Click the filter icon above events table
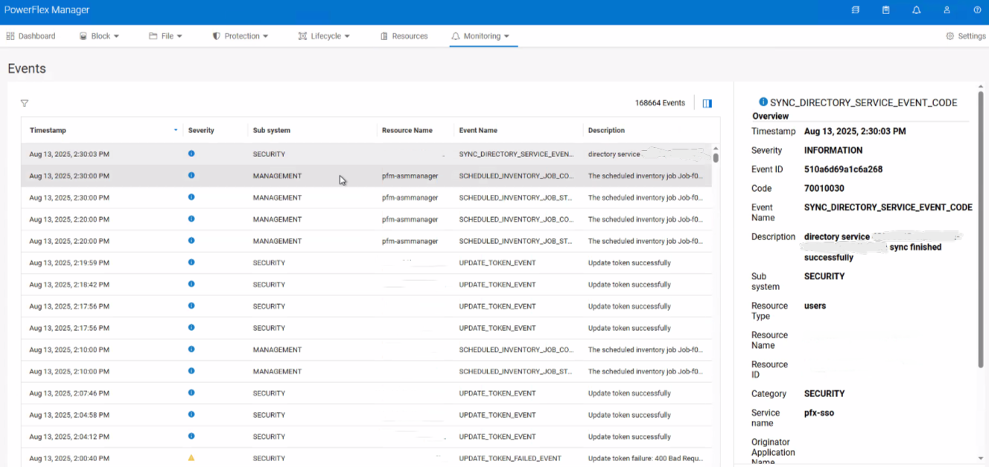This screenshot has width=989, height=467. [25, 103]
